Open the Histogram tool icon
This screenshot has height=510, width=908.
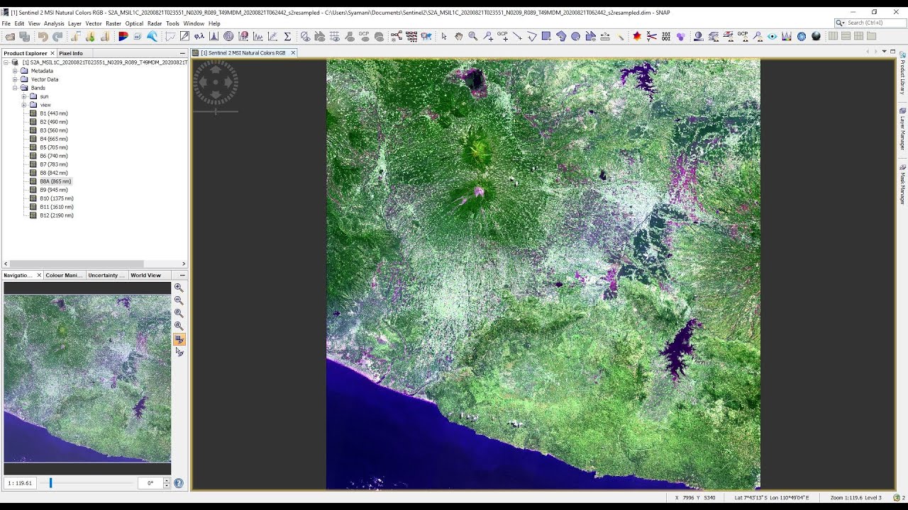pyautogui.click(x=214, y=36)
